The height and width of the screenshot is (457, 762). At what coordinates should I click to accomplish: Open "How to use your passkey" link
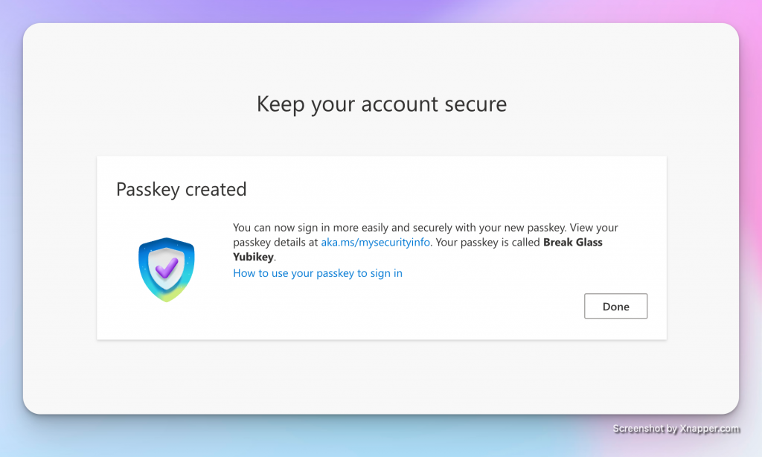tap(318, 273)
